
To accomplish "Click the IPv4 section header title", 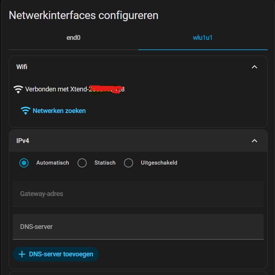I will click(23, 141).
